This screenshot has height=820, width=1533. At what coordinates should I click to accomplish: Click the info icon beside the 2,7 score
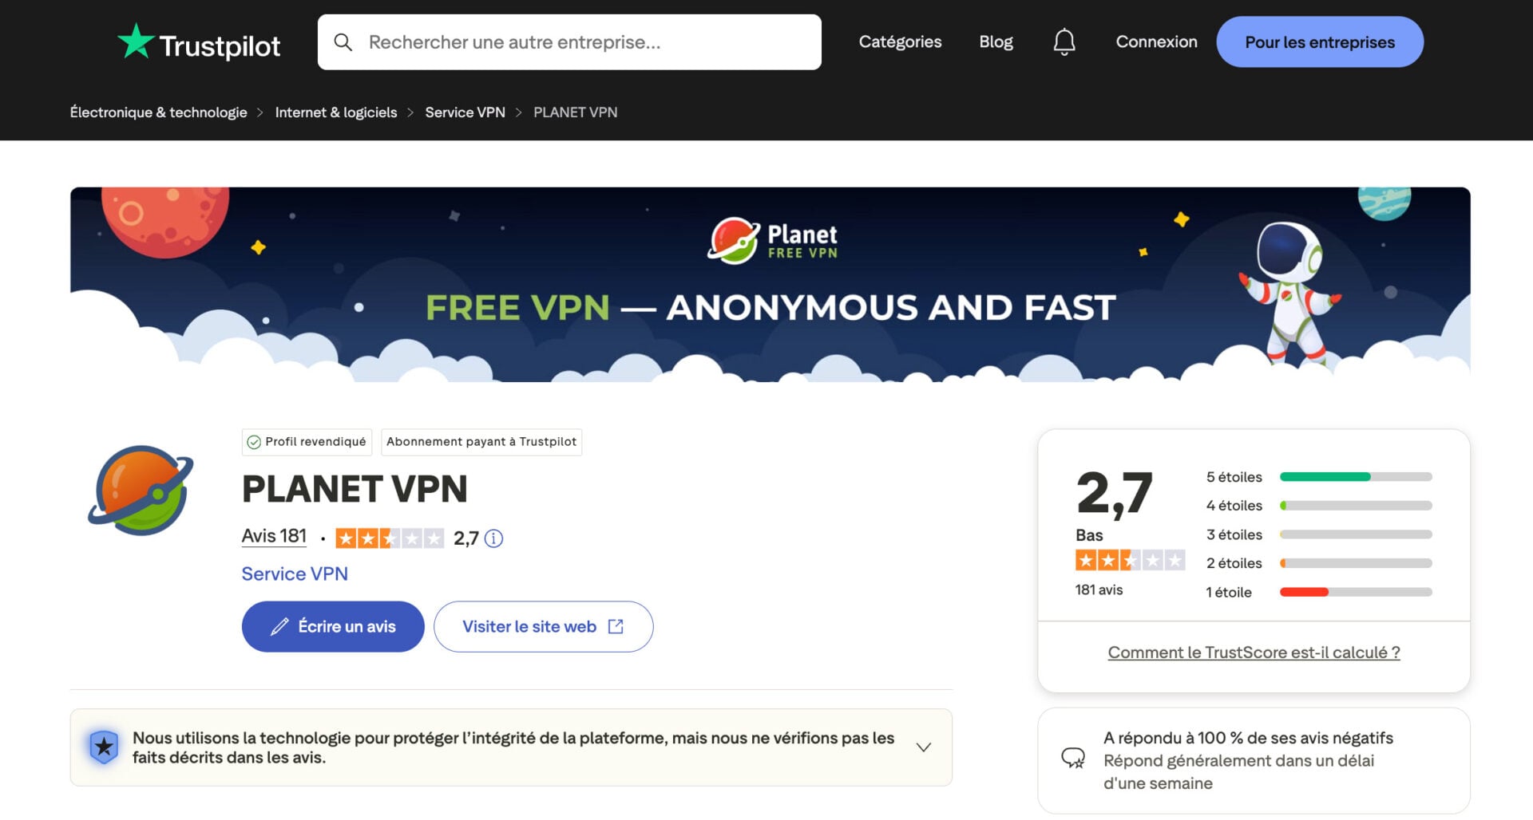pos(493,538)
